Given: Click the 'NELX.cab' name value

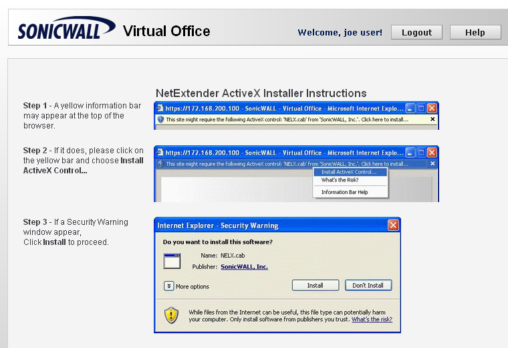Looking at the screenshot, I should coord(233,255).
